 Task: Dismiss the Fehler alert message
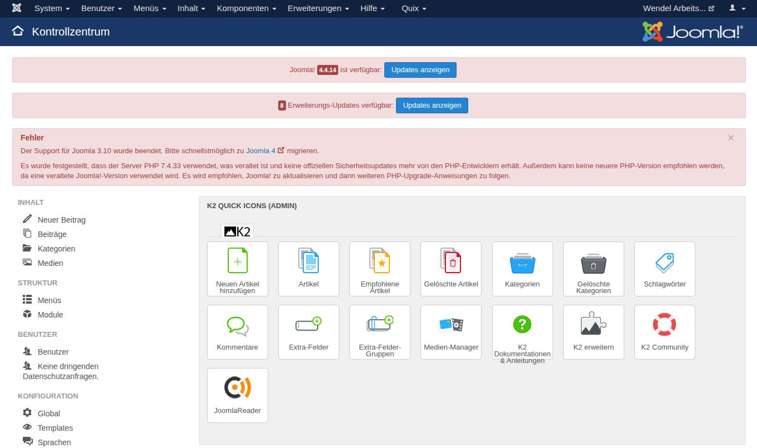(731, 138)
